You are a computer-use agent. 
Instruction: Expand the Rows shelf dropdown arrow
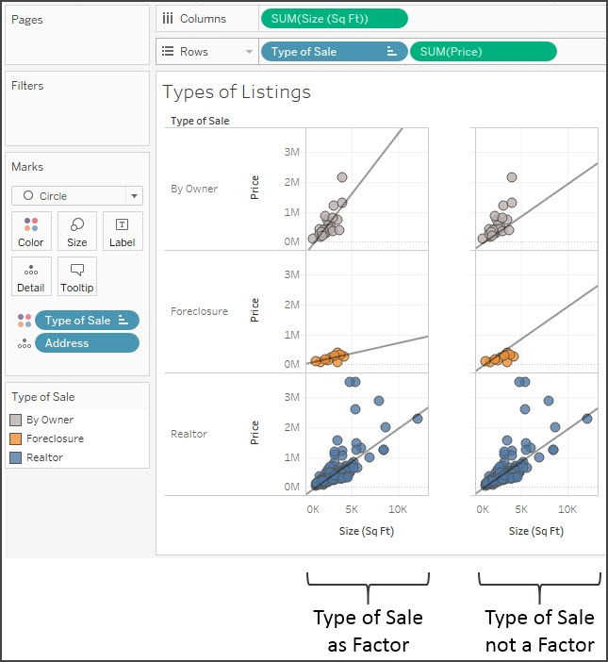(x=249, y=52)
